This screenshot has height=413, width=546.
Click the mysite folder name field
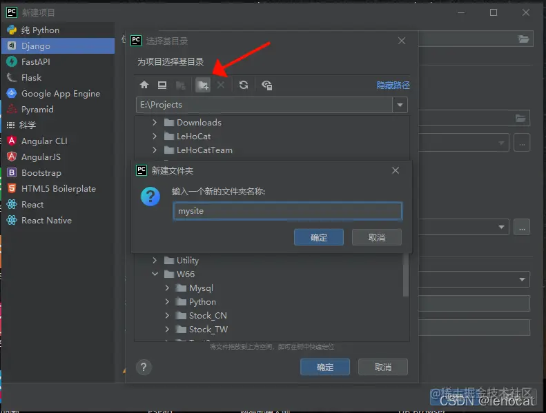[x=288, y=211]
